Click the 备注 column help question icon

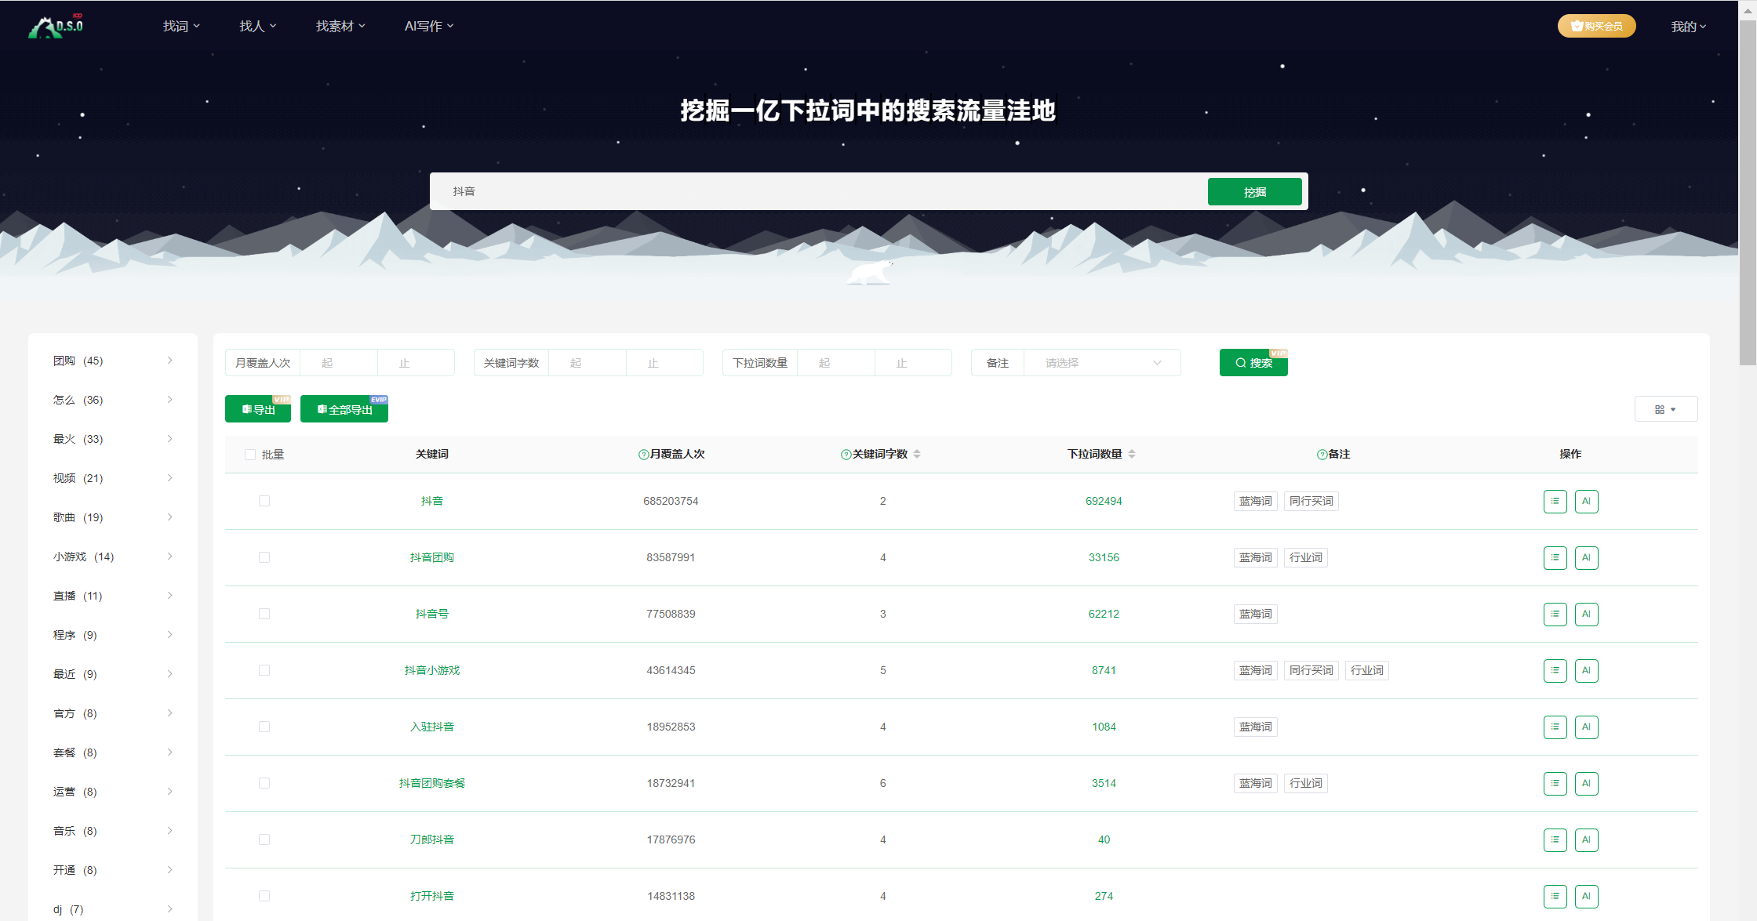[x=1322, y=455]
